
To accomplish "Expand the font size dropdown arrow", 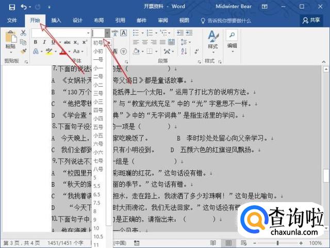I will tap(107, 33).
